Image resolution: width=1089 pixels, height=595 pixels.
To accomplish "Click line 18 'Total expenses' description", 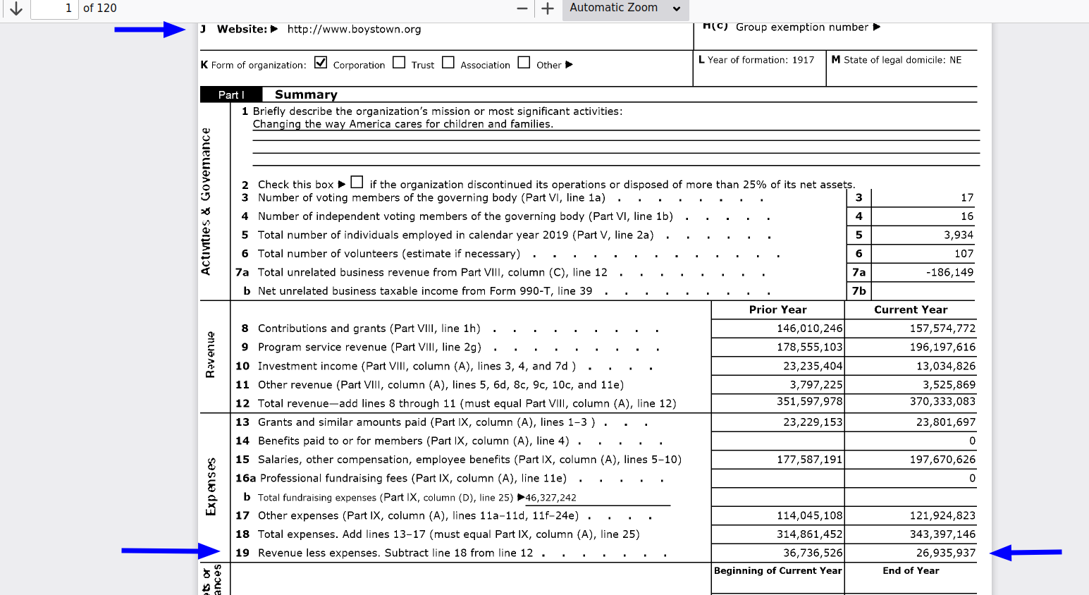I will point(448,534).
